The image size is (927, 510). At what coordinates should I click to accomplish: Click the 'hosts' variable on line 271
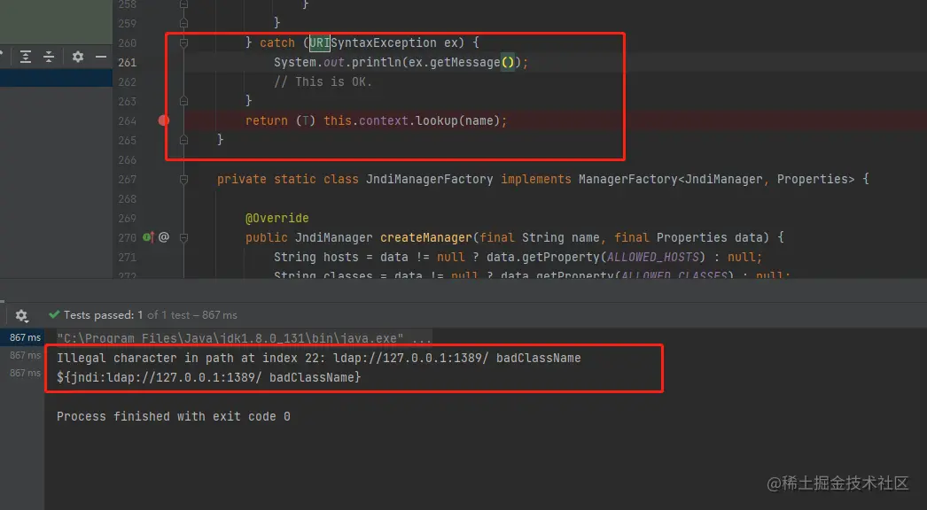(x=341, y=257)
